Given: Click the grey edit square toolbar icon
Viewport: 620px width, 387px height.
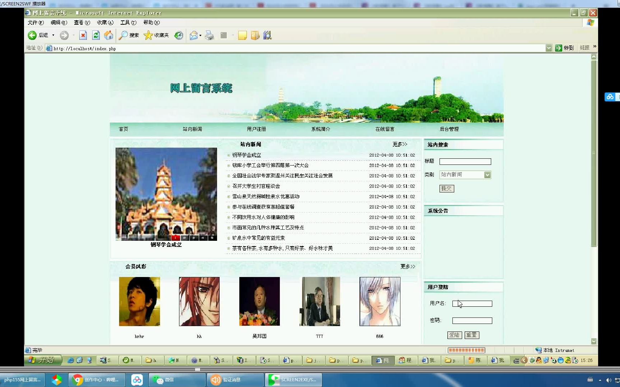Looking at the screenshot, I should pyautogui.click(x=224, y=35).
